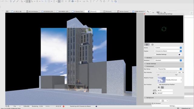Collapse the Environment section
Screen dimensions: 194x109
(145, 66)
